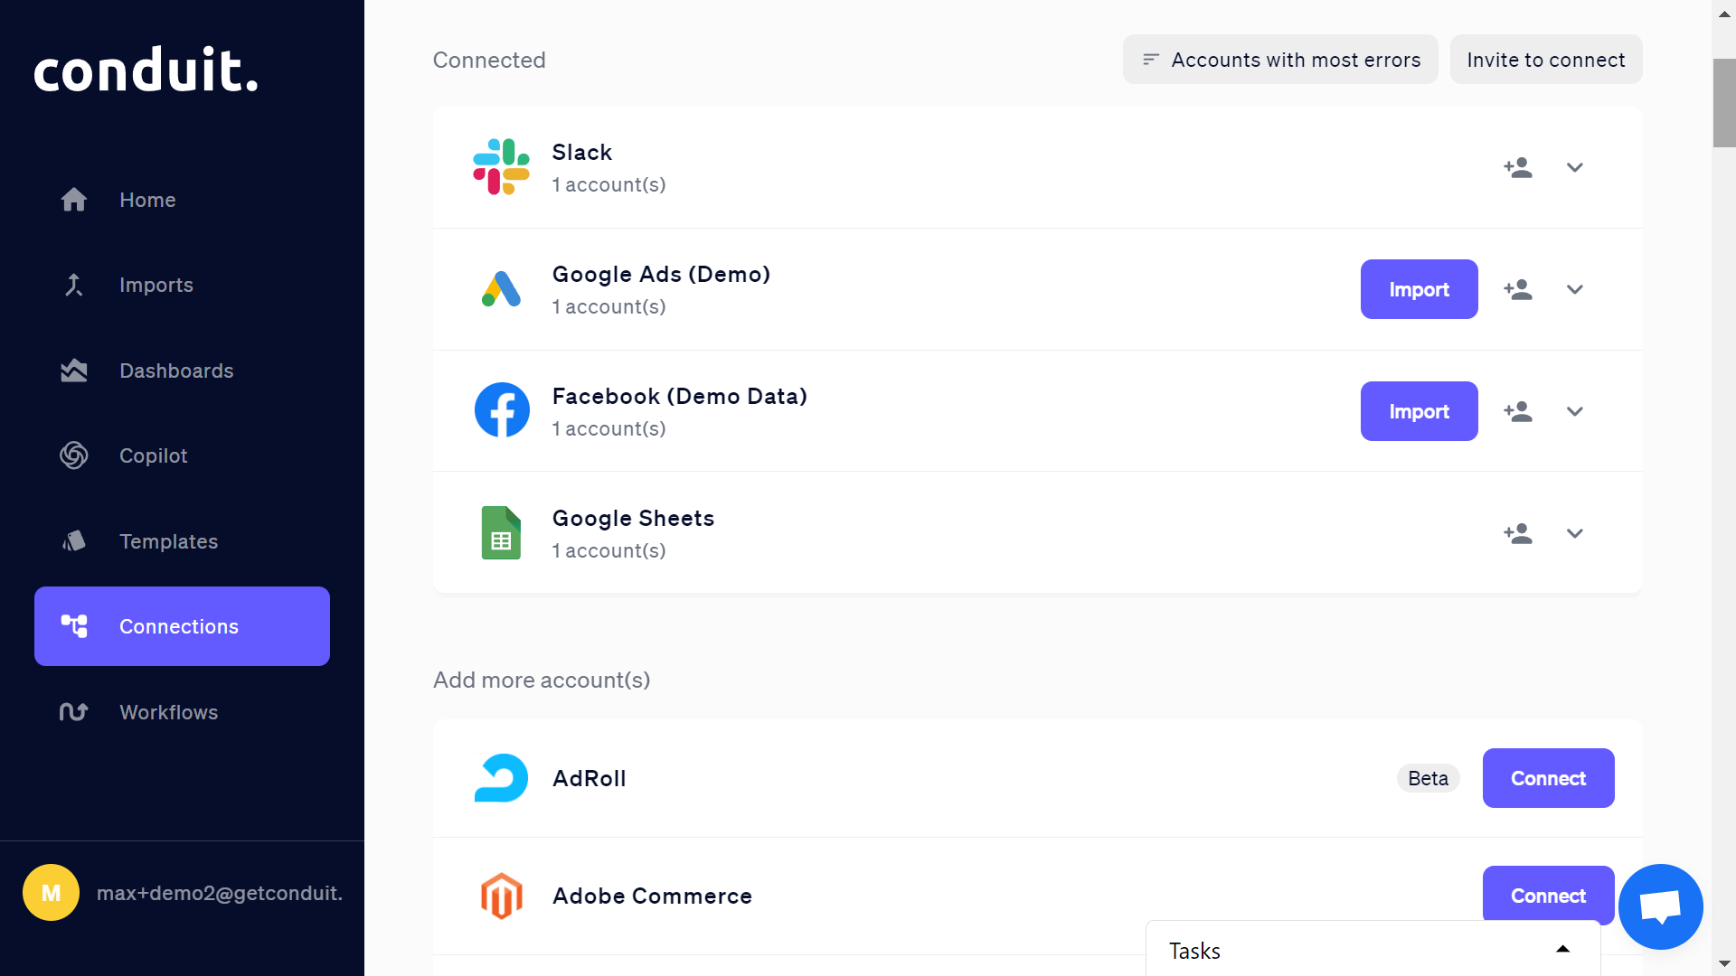This screenshot has height=976, width=1736.
Task: Click the user avatar with letter M
Action: coord(52,893)
